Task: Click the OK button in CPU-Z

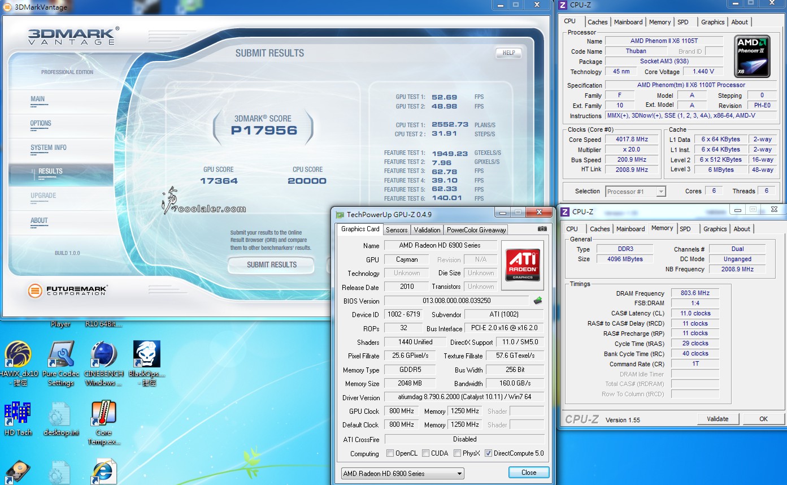Action: click(764, 419)
